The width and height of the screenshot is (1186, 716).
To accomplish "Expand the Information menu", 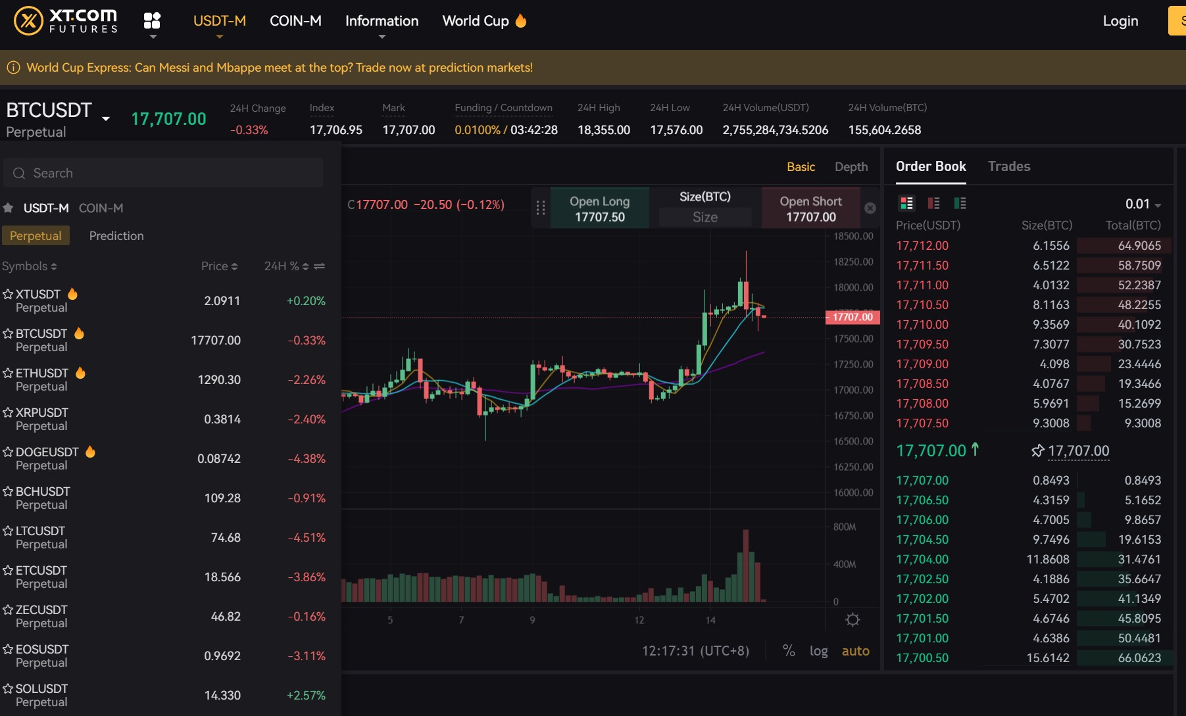I will (382, 21).
